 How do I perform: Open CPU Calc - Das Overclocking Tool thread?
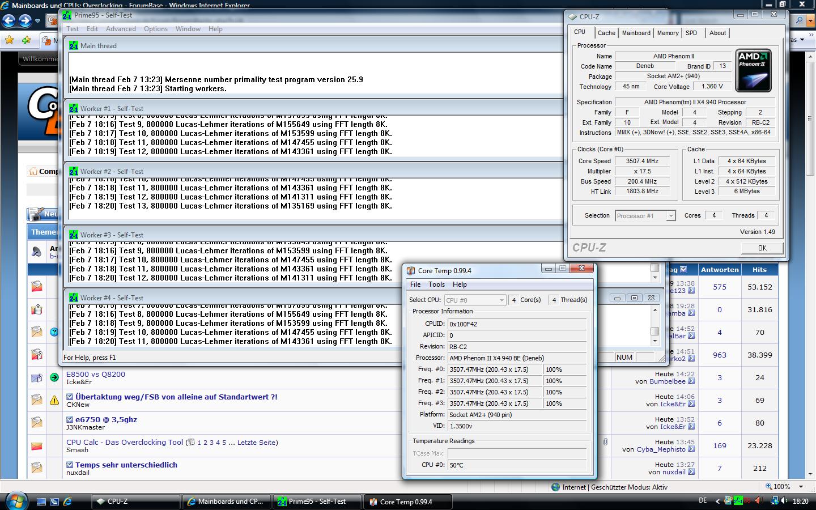pyautogui.click(x=125, y=442)
